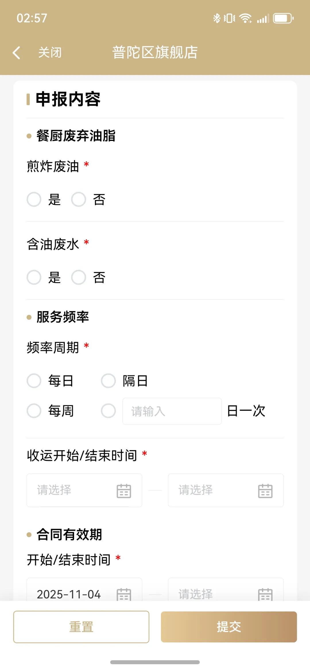This screenshot has height=669, width=310.
Task: Choose 隔日 frequency option
Action: (x=108, y=381)
